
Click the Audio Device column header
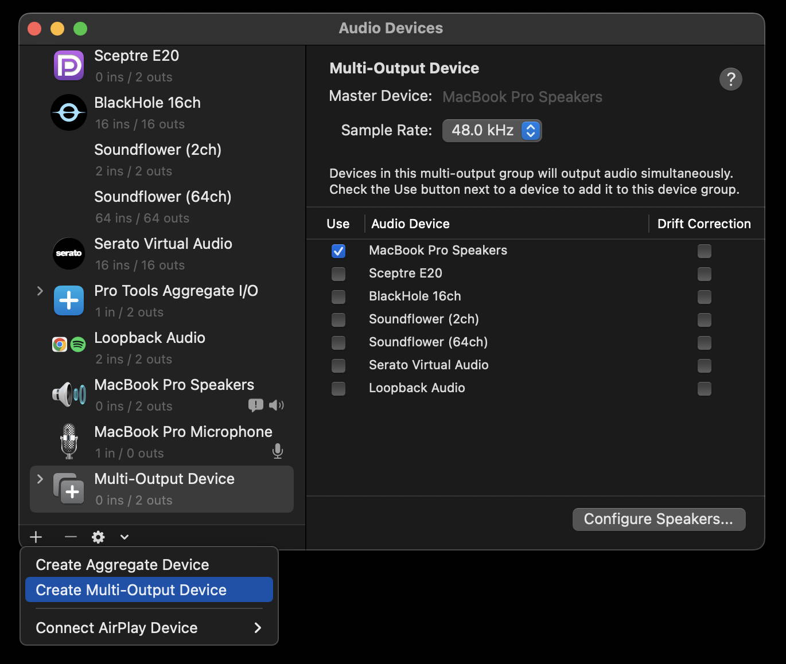[410, 224]
